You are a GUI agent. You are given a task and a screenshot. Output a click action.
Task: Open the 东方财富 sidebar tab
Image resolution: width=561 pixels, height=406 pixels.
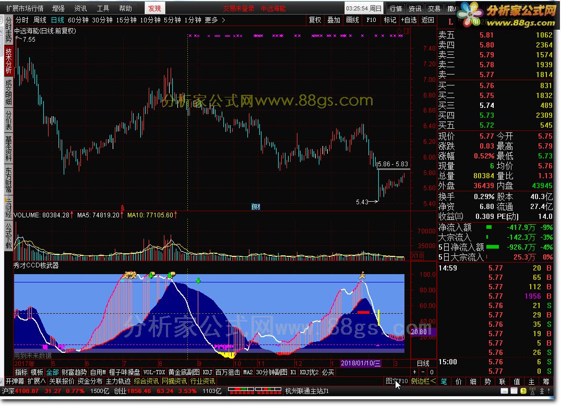[x=8, y=180]
